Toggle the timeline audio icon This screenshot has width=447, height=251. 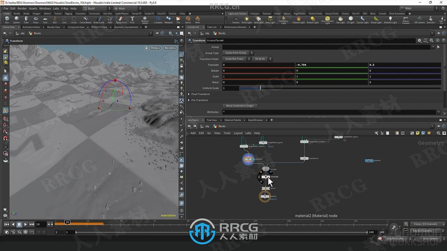tap(13, 232)
